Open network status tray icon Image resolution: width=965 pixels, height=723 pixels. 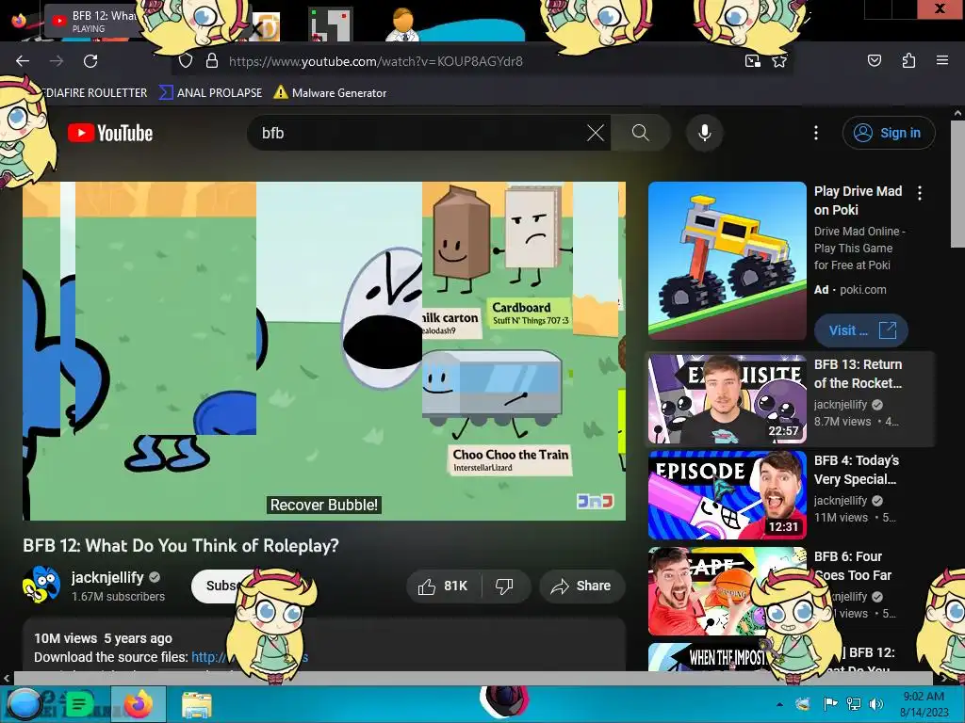853,704
